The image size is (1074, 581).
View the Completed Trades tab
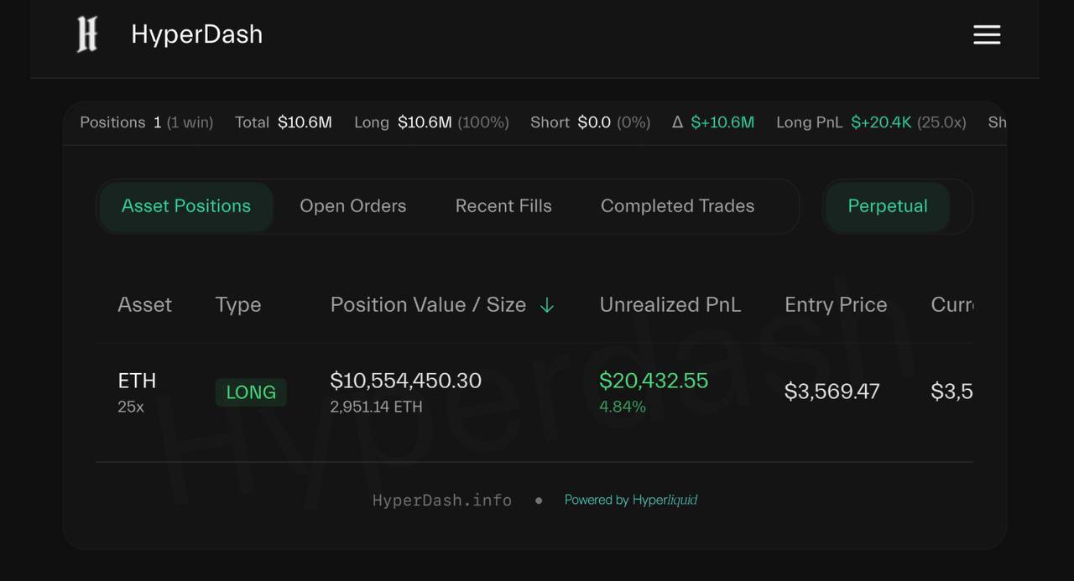pyautogui.click(x=677, y=206)
